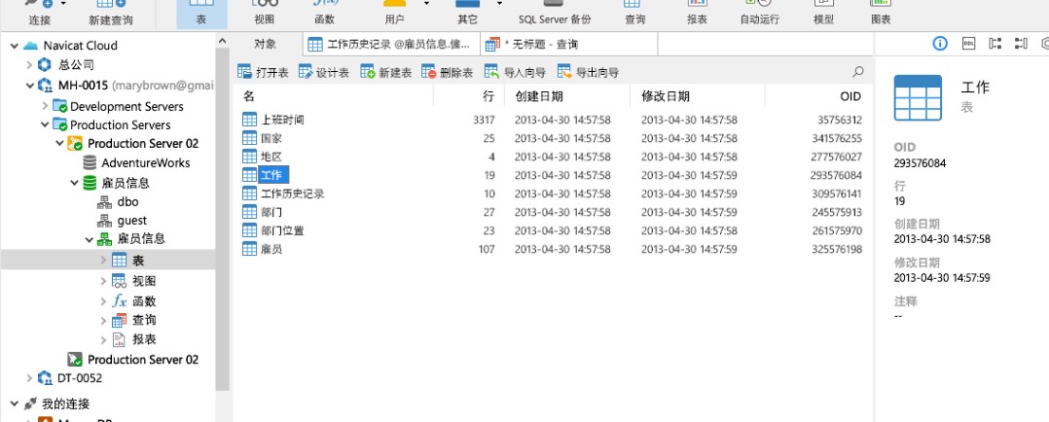Sort by the 修改日期 column header
1049x422 pixels.
click(697, 96)
